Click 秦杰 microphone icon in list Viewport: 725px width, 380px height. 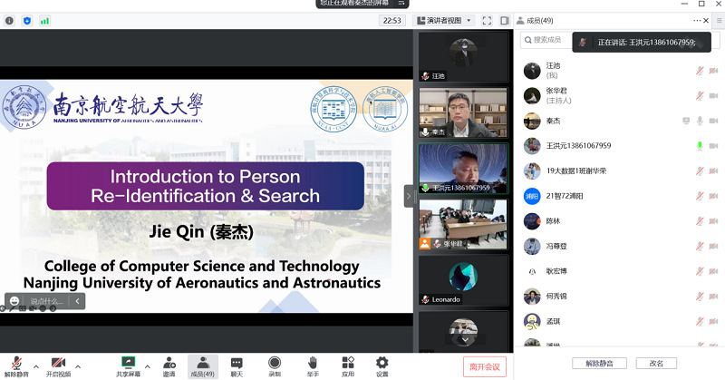click(700, 121)
